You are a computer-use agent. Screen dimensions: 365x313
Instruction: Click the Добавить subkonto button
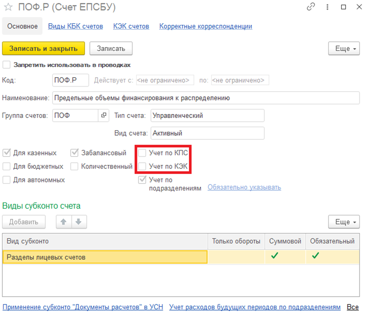[x=24, y=222]
